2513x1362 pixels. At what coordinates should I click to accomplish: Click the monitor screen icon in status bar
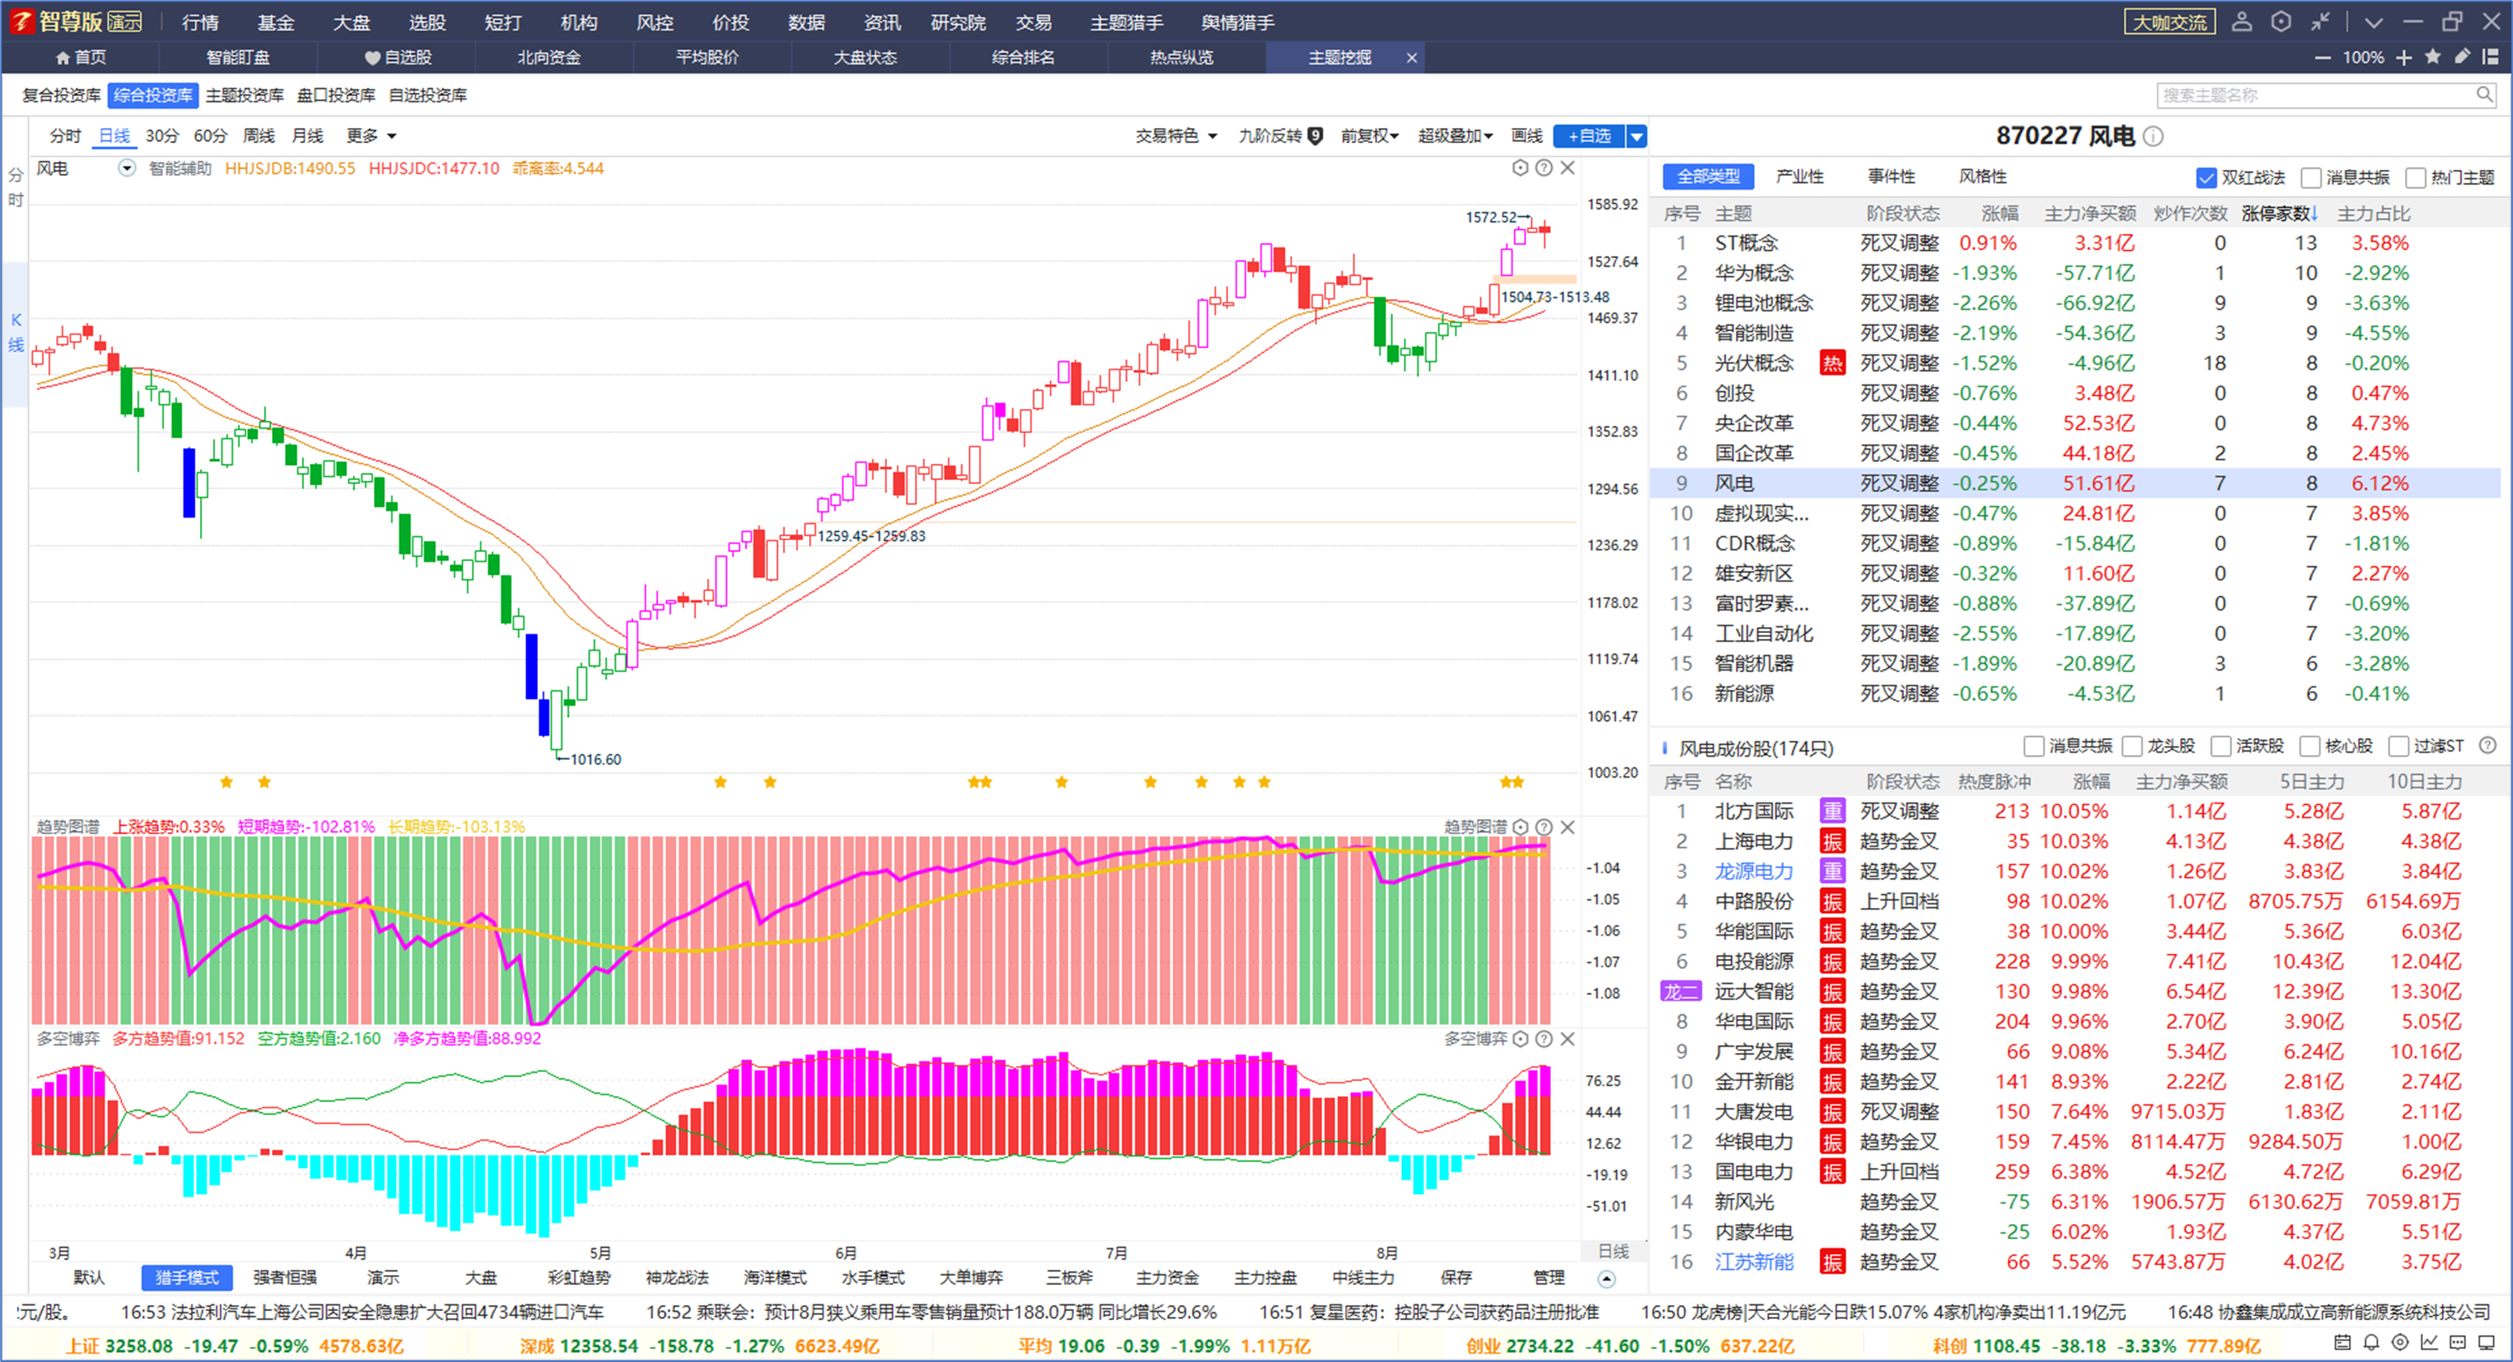coord(2487,1343)
